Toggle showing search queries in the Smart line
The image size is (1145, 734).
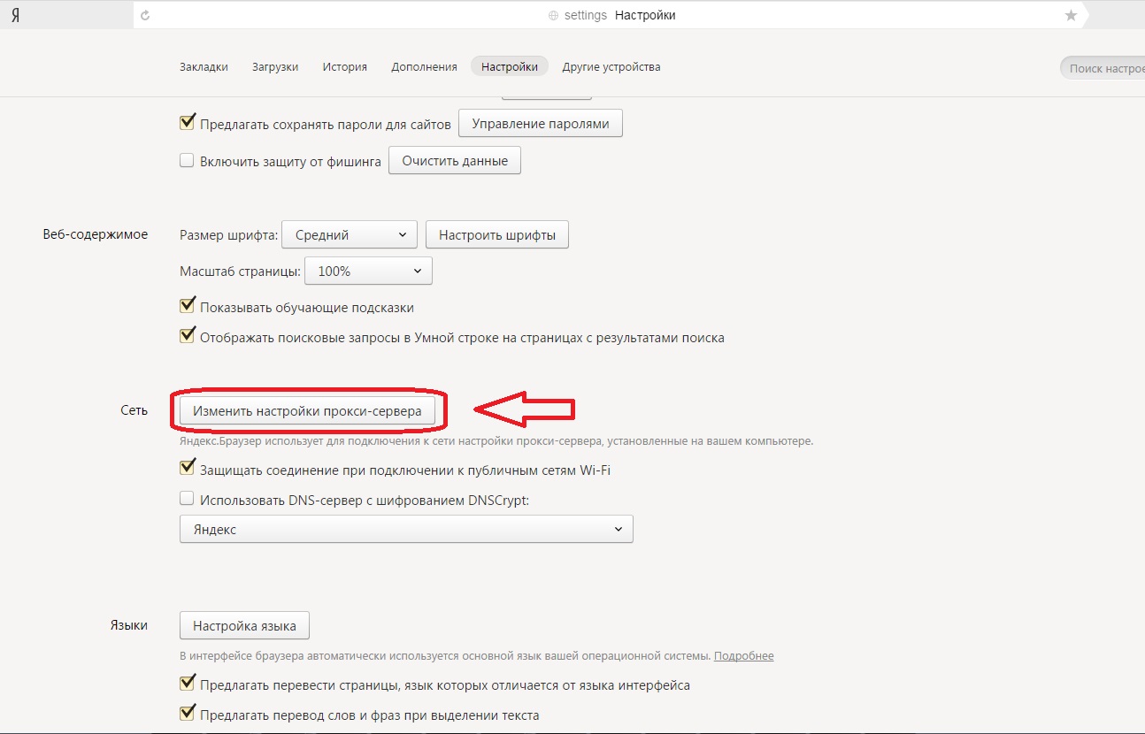[187, 336]
